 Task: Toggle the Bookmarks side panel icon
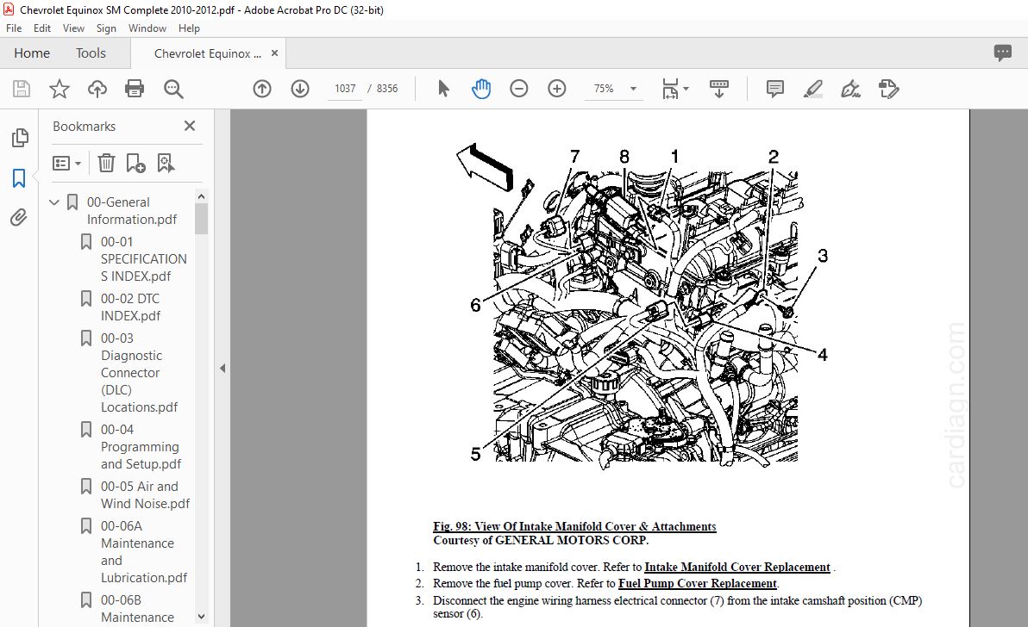pos(19,178)
